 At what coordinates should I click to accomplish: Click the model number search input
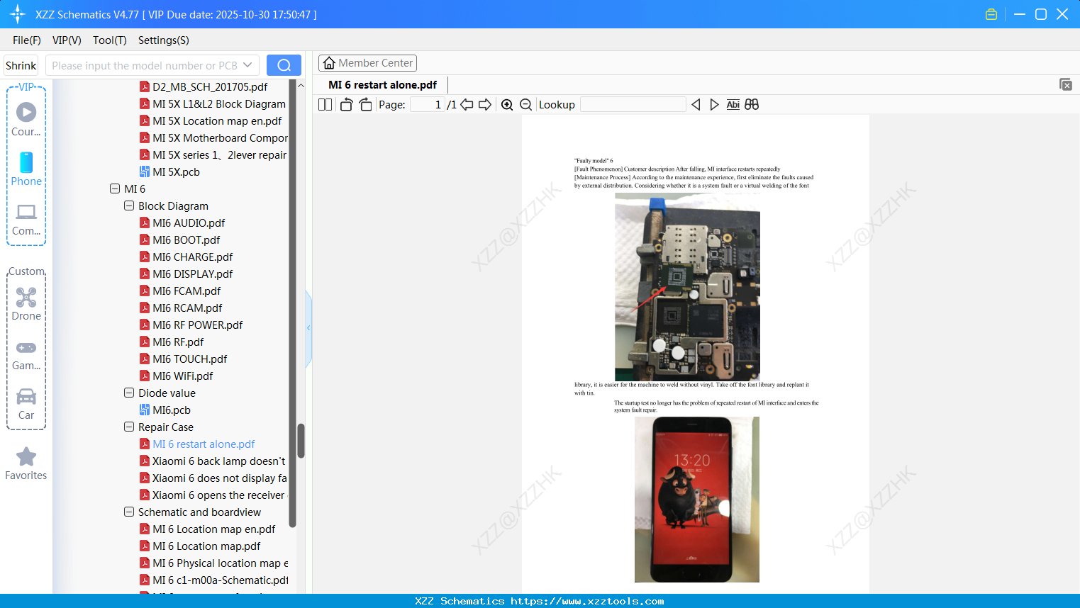click(x=145, y=65)
